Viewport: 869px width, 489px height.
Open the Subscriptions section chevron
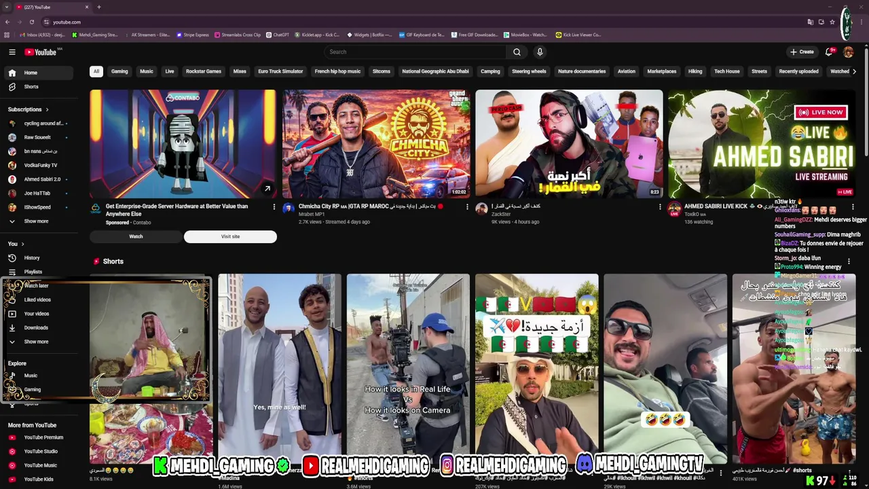tap(47, 109)
